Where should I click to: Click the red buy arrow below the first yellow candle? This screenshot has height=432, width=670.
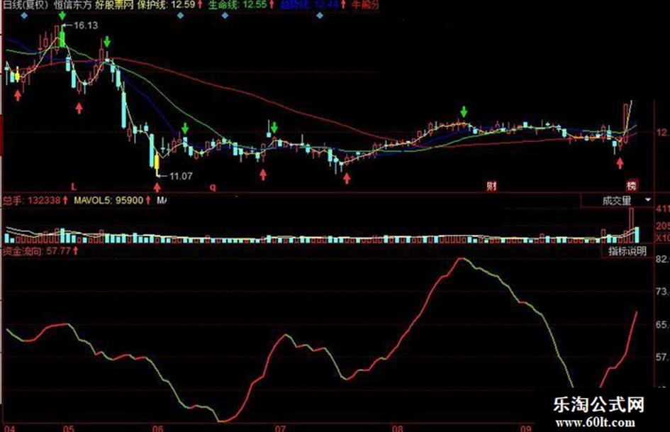tap(18, 95)
